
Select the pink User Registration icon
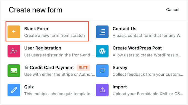tap(14, 51)
